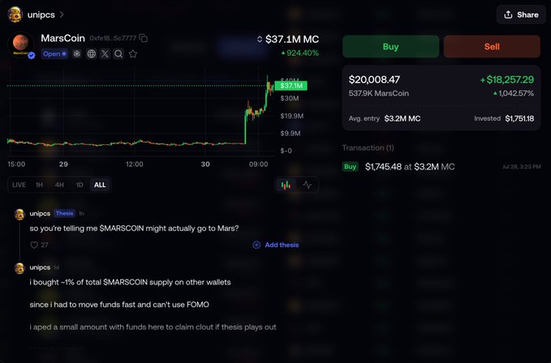Click the Add thesis link
551x363 pixels.
click(276, 245)
